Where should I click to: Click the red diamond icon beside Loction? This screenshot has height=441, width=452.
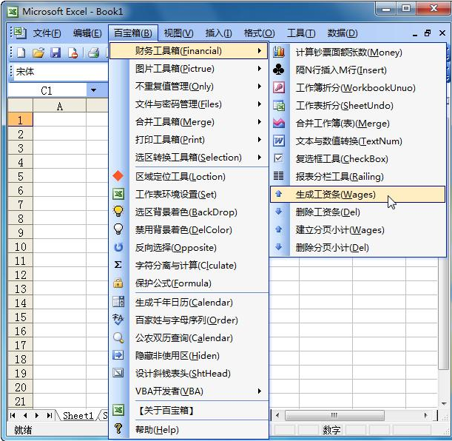[118, 176]
